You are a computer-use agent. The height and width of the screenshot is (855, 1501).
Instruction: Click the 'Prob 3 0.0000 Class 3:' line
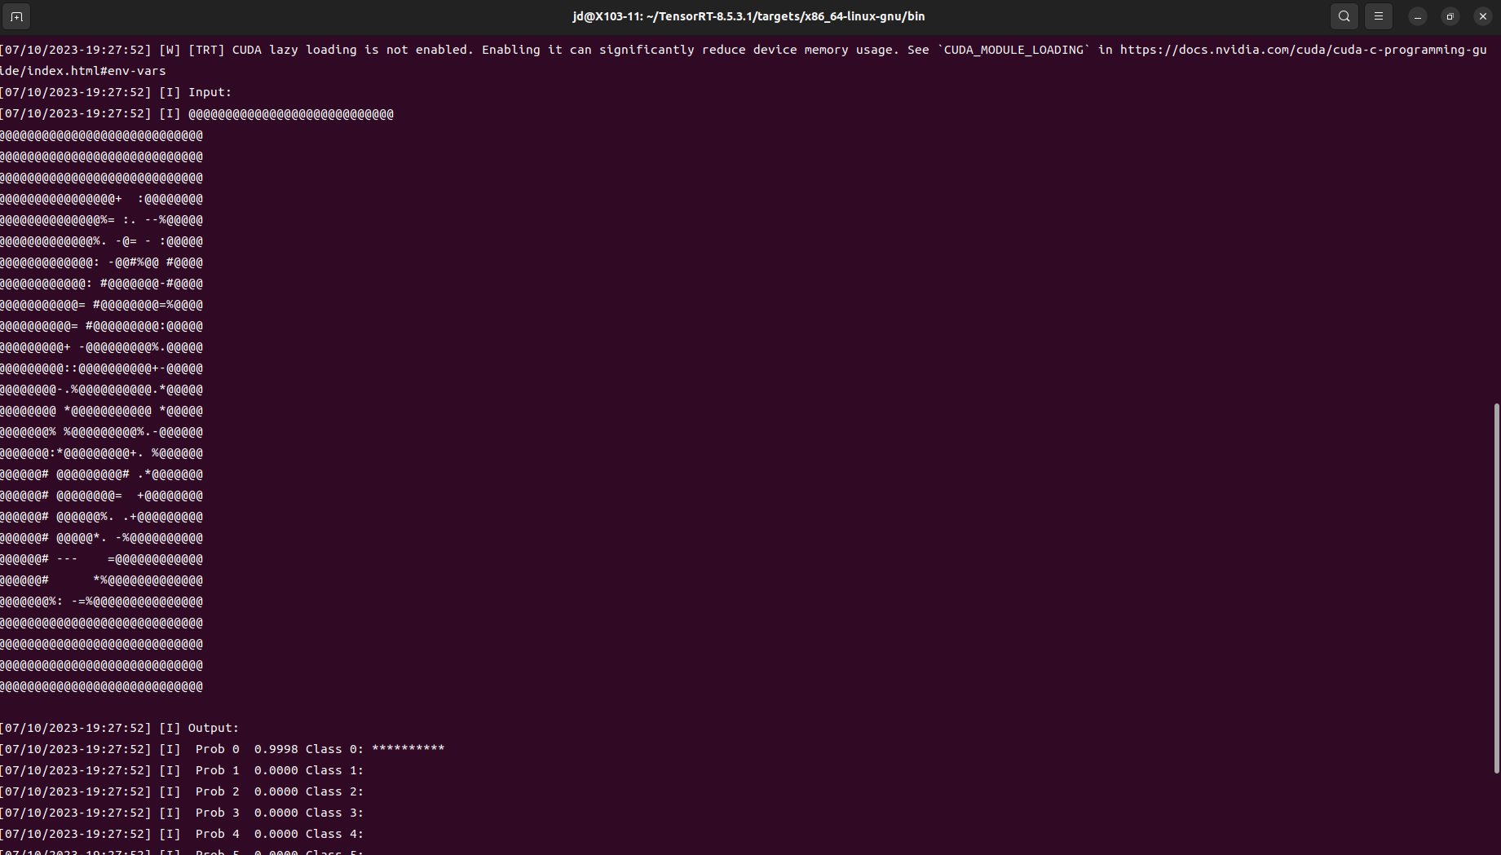click(182, 813)
